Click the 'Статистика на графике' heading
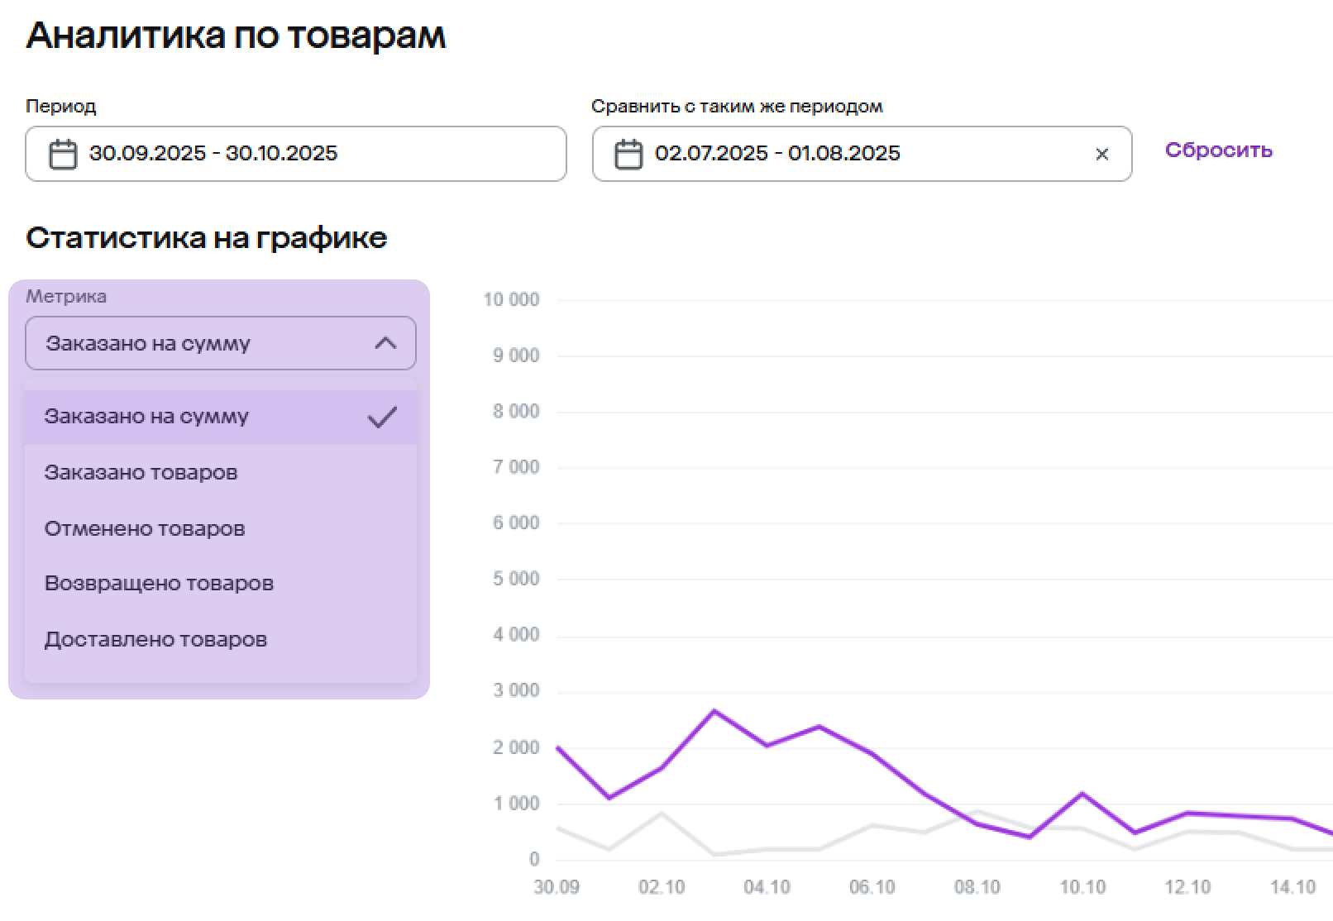 click(x=207, y=238)
